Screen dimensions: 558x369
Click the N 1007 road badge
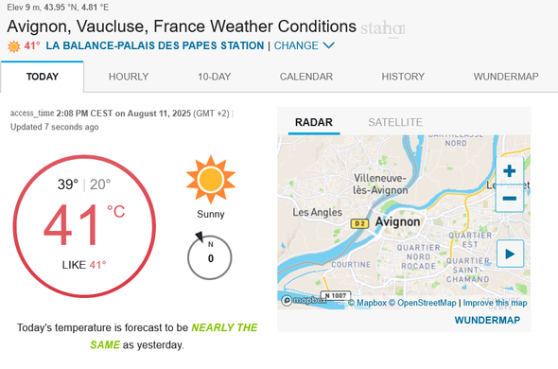(x=336, y=295)
